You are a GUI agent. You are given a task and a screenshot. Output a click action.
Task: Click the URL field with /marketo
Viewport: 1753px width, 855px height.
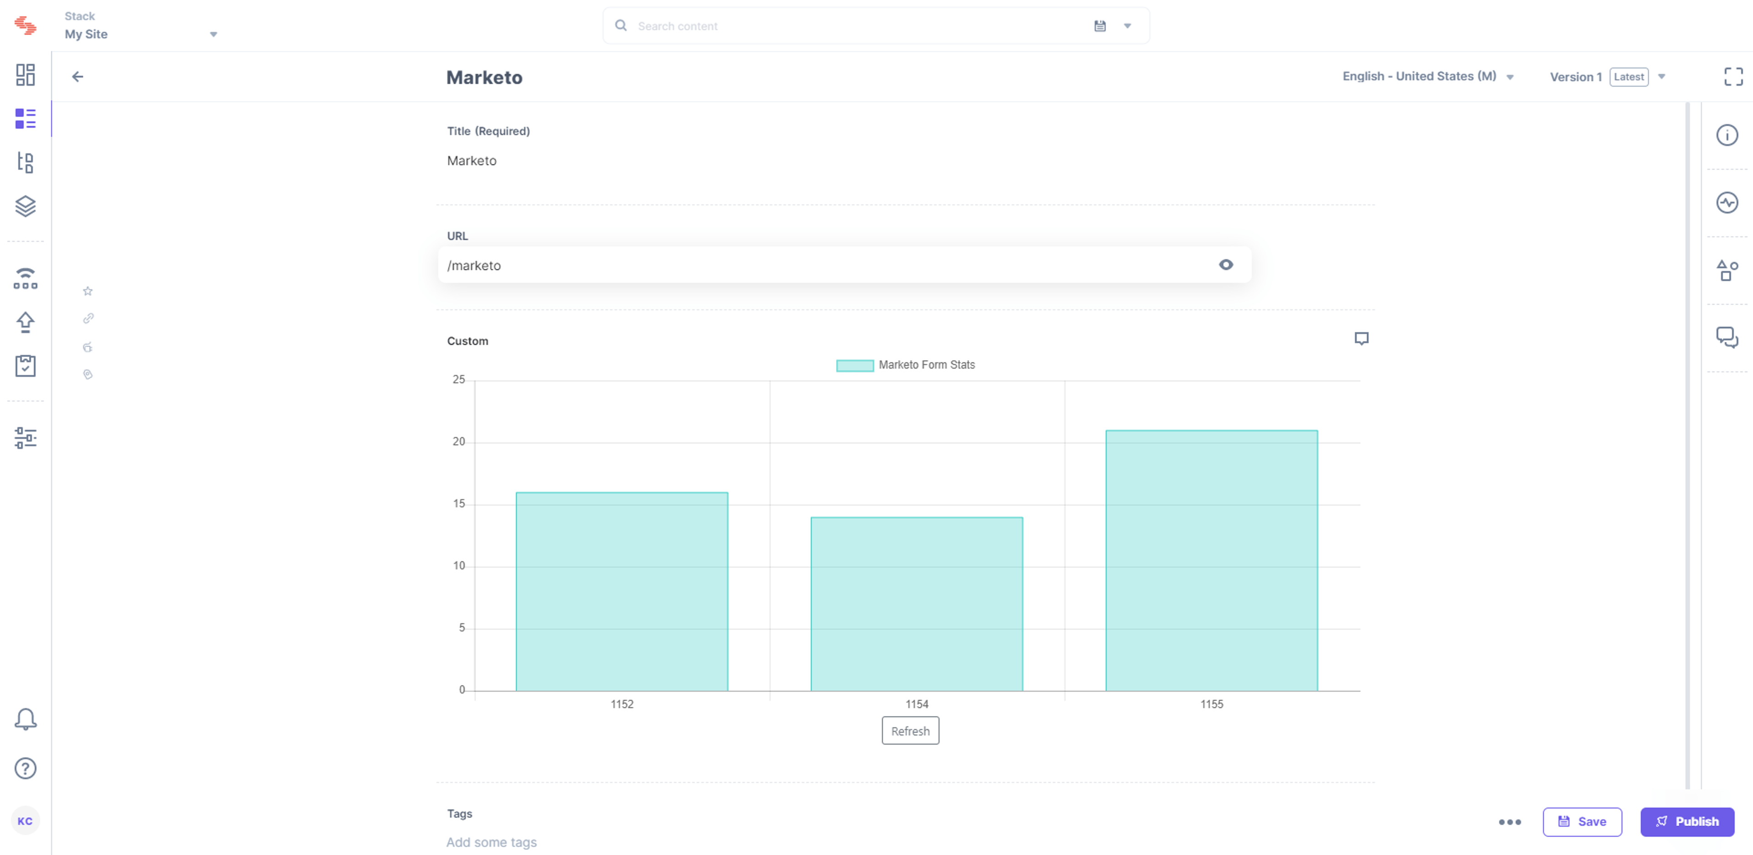click(x=845, y=265)
